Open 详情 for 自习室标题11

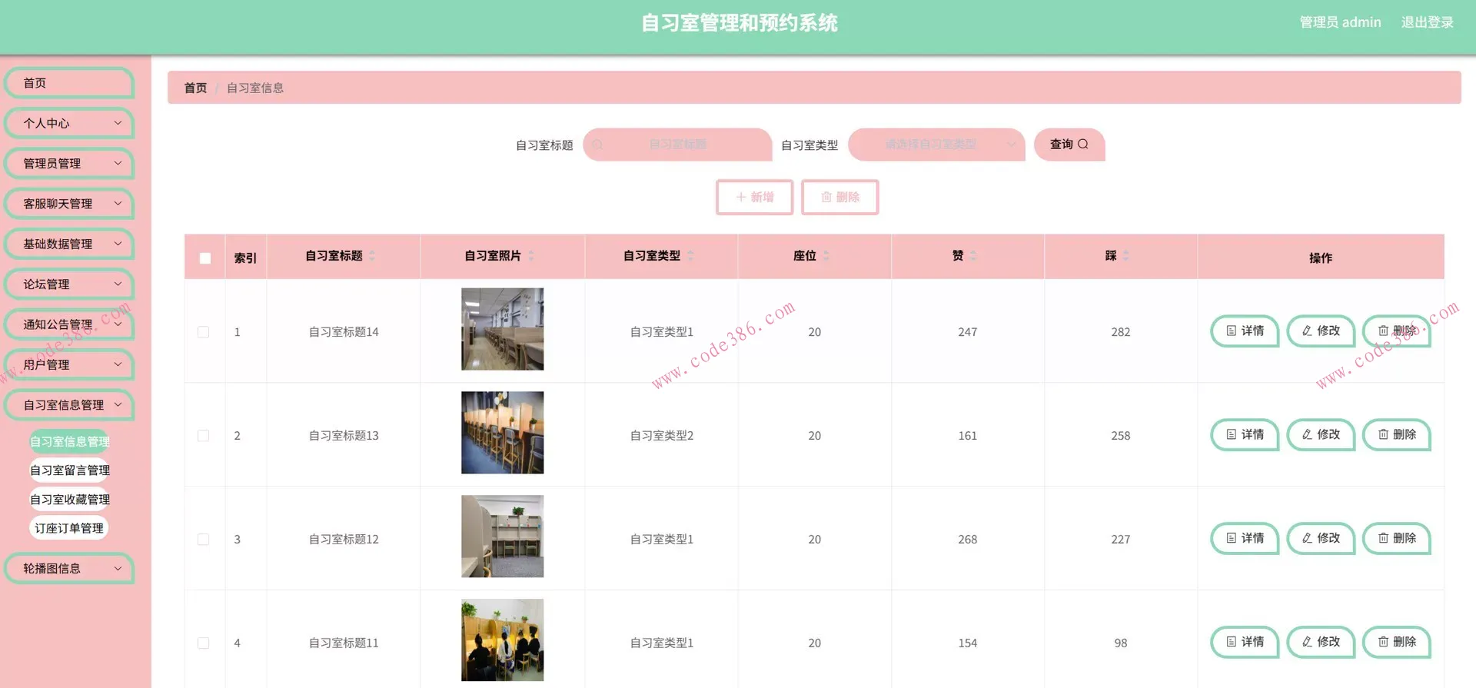tap(1245, 643)
